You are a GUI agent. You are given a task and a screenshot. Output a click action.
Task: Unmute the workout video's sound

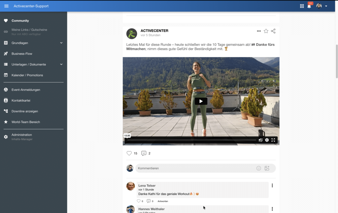click(x=260, y=140)
